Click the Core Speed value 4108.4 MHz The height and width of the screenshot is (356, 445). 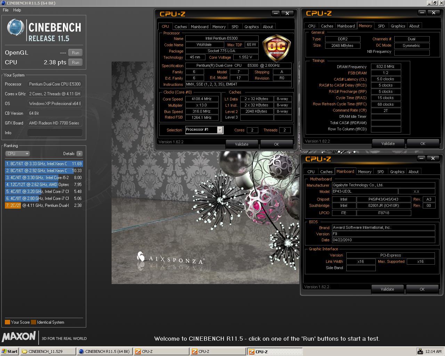pos(202,99)
